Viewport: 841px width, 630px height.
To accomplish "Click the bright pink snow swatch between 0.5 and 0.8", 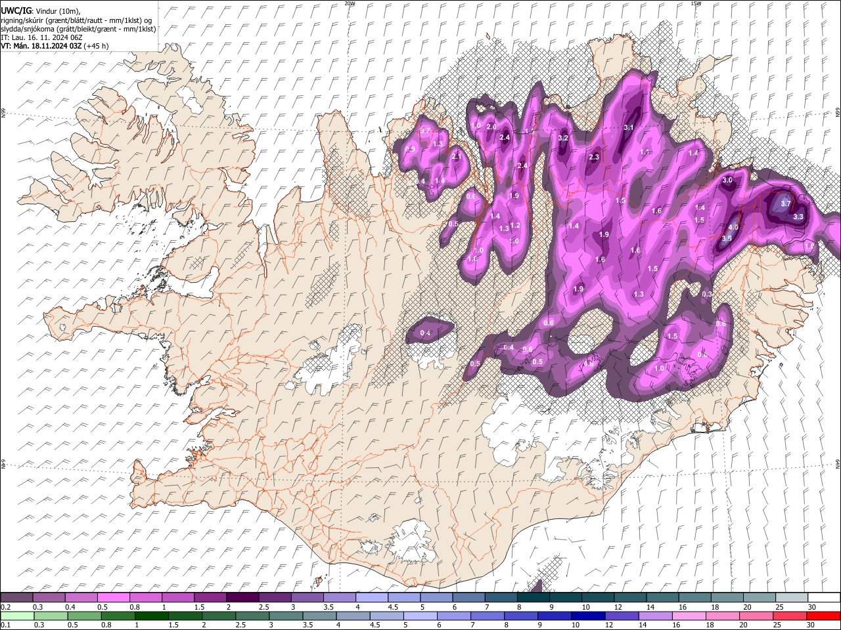I will 113,597.
